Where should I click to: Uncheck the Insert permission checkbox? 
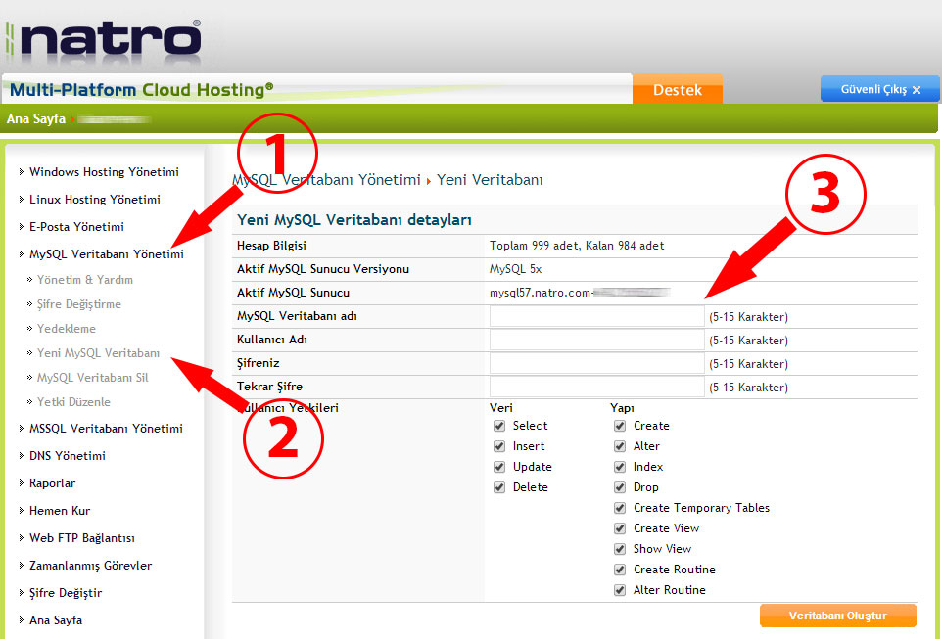pos(499,446)
